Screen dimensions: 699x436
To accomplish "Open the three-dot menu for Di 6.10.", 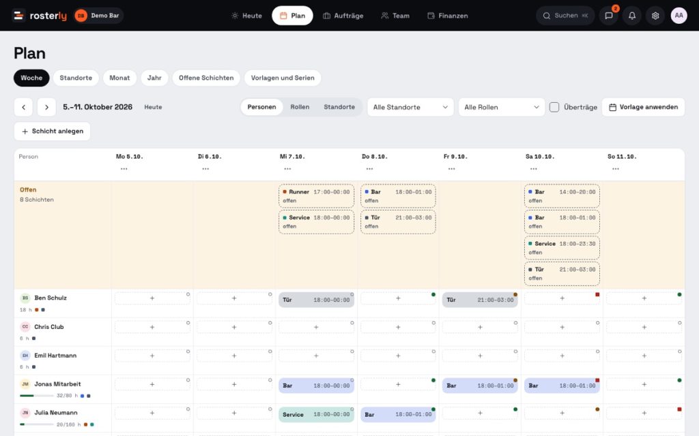I will 205,169.
